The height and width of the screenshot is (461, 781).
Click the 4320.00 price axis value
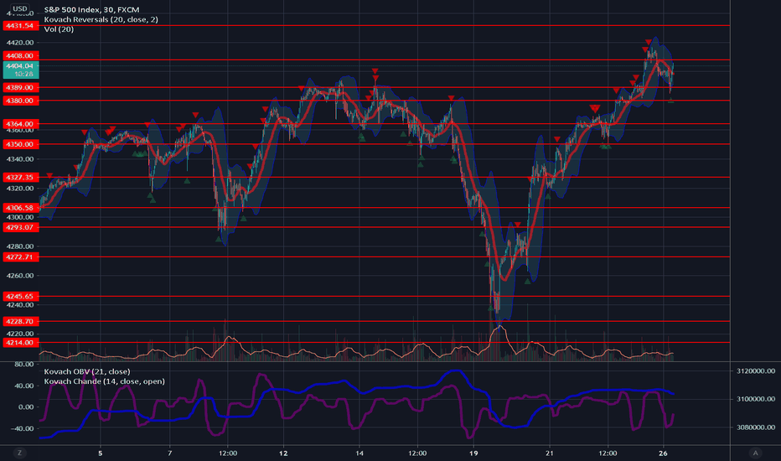coord(20,189)
